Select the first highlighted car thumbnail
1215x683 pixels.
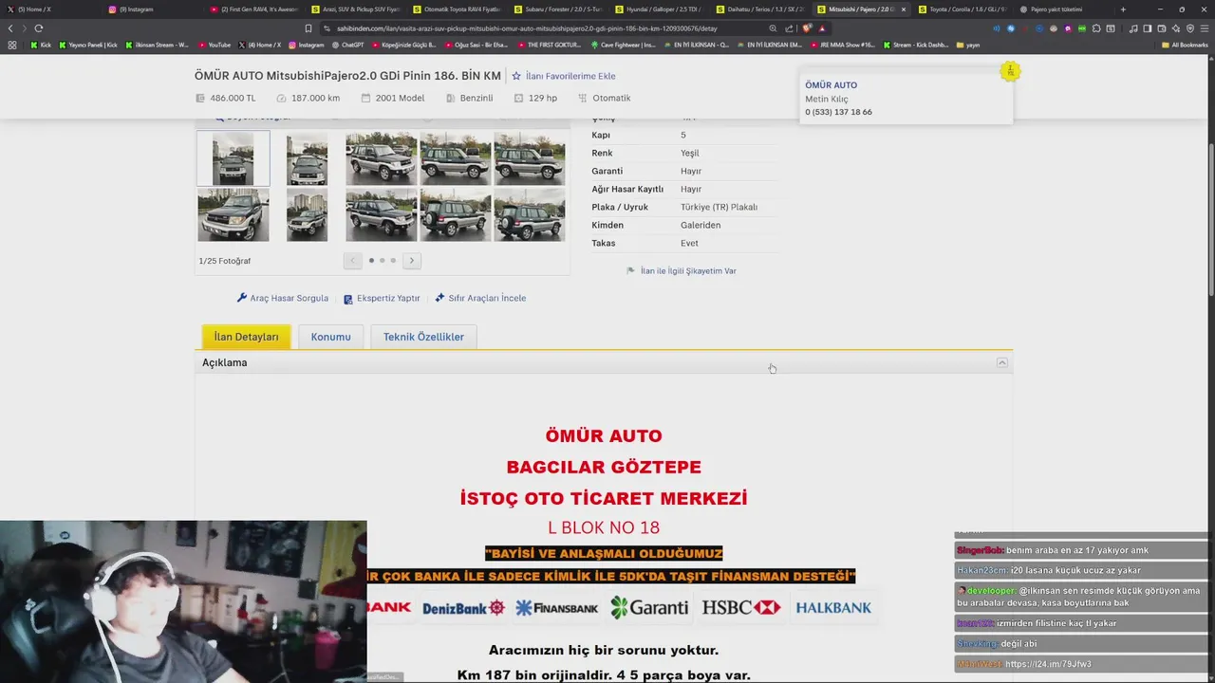click(234, 158)
